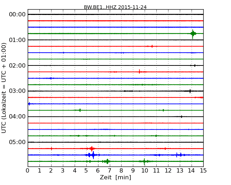The image size is (231, 185).
Task: Click x-axis tick label 2
Action: click(x=51, y=171)
